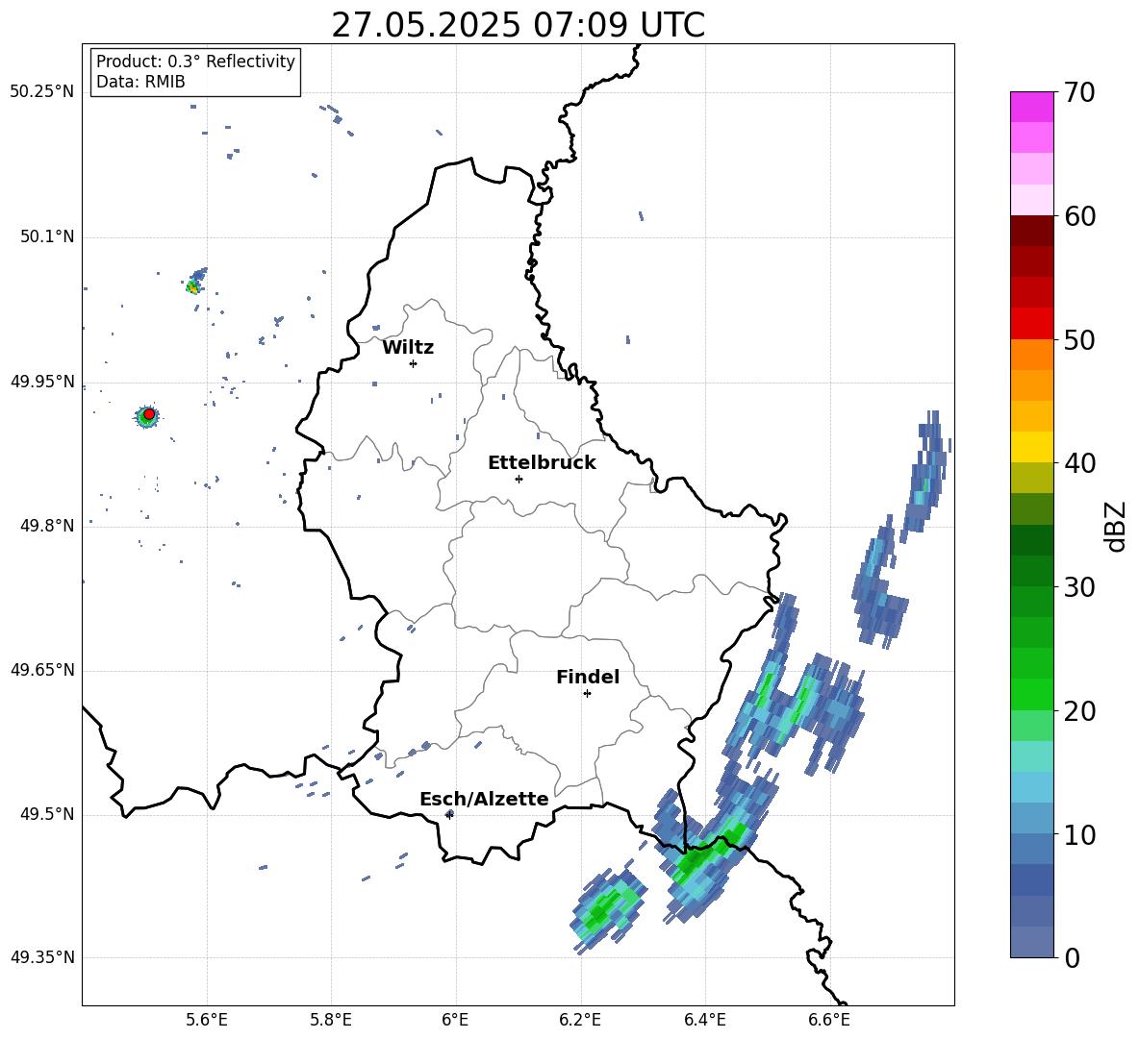Click the title text 27.05.2025 07:09 UTC
Image resolution: width=1139 pixels, height=1039 pixels.
518,25
